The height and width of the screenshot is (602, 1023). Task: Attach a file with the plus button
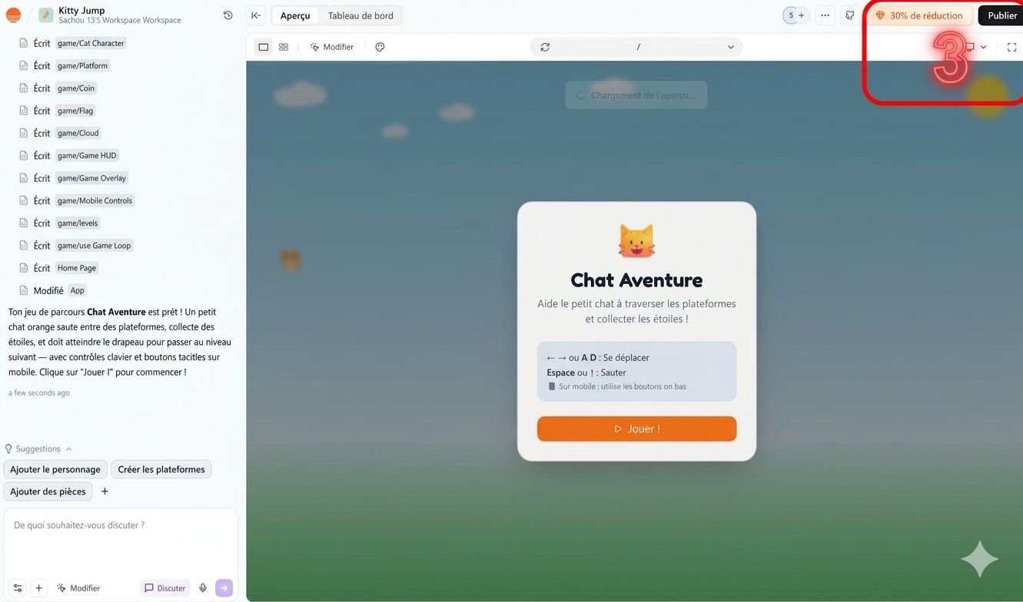[x=38, y=588]
